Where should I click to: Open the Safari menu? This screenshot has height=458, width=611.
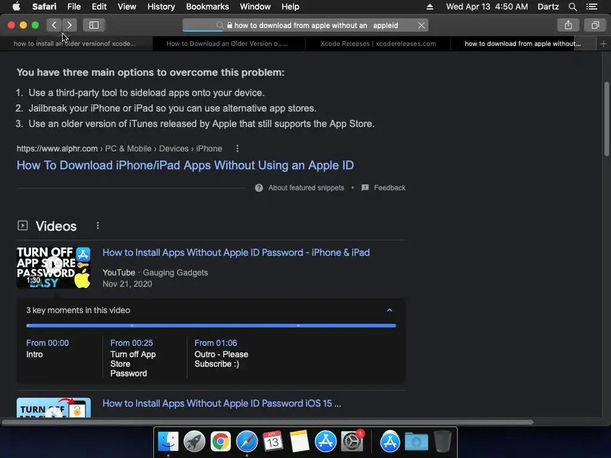[44, 7]
